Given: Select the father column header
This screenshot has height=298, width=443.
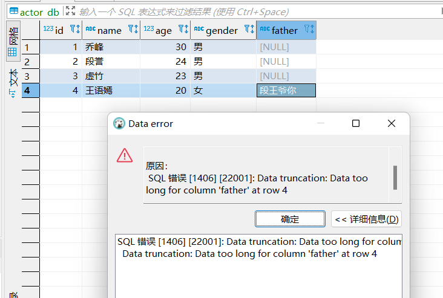Looking at the screenshot, I should [286, 30].
